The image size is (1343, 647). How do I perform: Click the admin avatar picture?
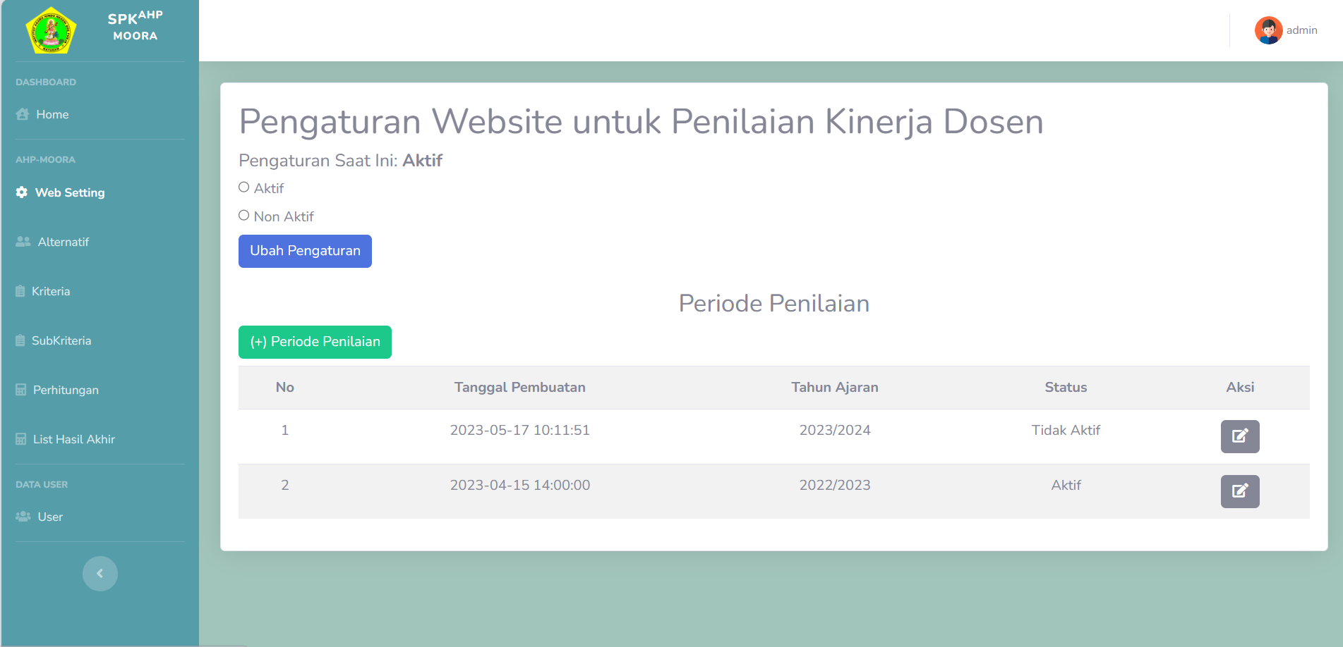coord(1267,30)
